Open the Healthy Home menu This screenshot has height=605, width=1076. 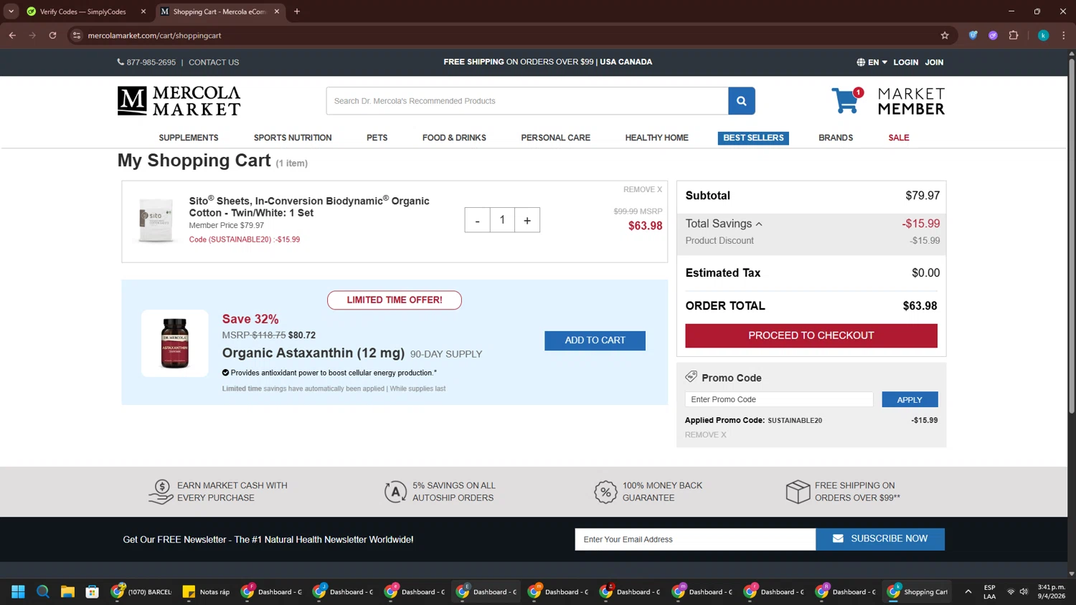(656, 138)
